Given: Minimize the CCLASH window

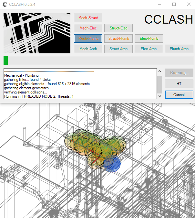Looking at the screenshot, I should click(x=159, y=4).
